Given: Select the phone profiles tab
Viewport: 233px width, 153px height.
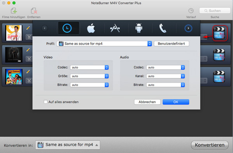Looking at the screenshot, I should pyautogui.click(x=163, y=28).
